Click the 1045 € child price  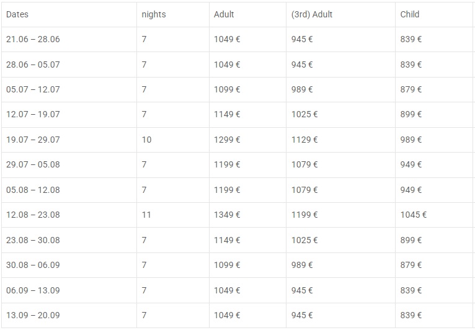(x=414, y=215)
